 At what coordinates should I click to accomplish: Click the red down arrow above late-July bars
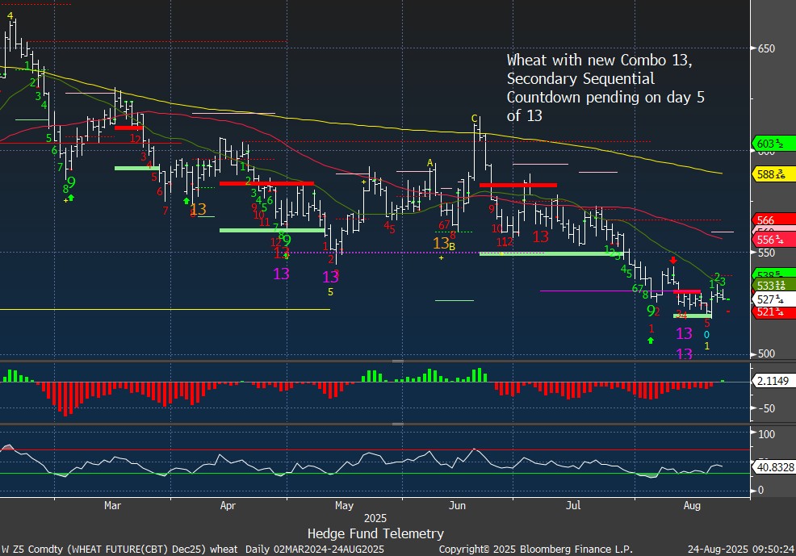click(673, 261)
